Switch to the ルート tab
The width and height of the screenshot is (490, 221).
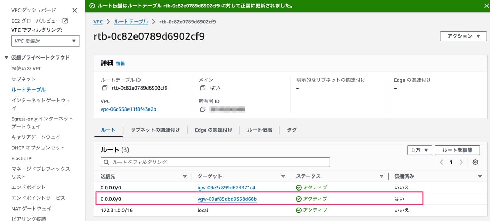pyautogui.click(x=108, y=130)
